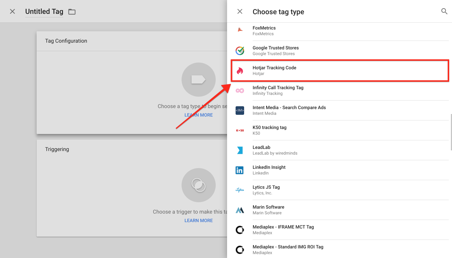Viewport: 452px width, 258px height.
Task: Click the Choose tag type title
Action: [278, 12]
